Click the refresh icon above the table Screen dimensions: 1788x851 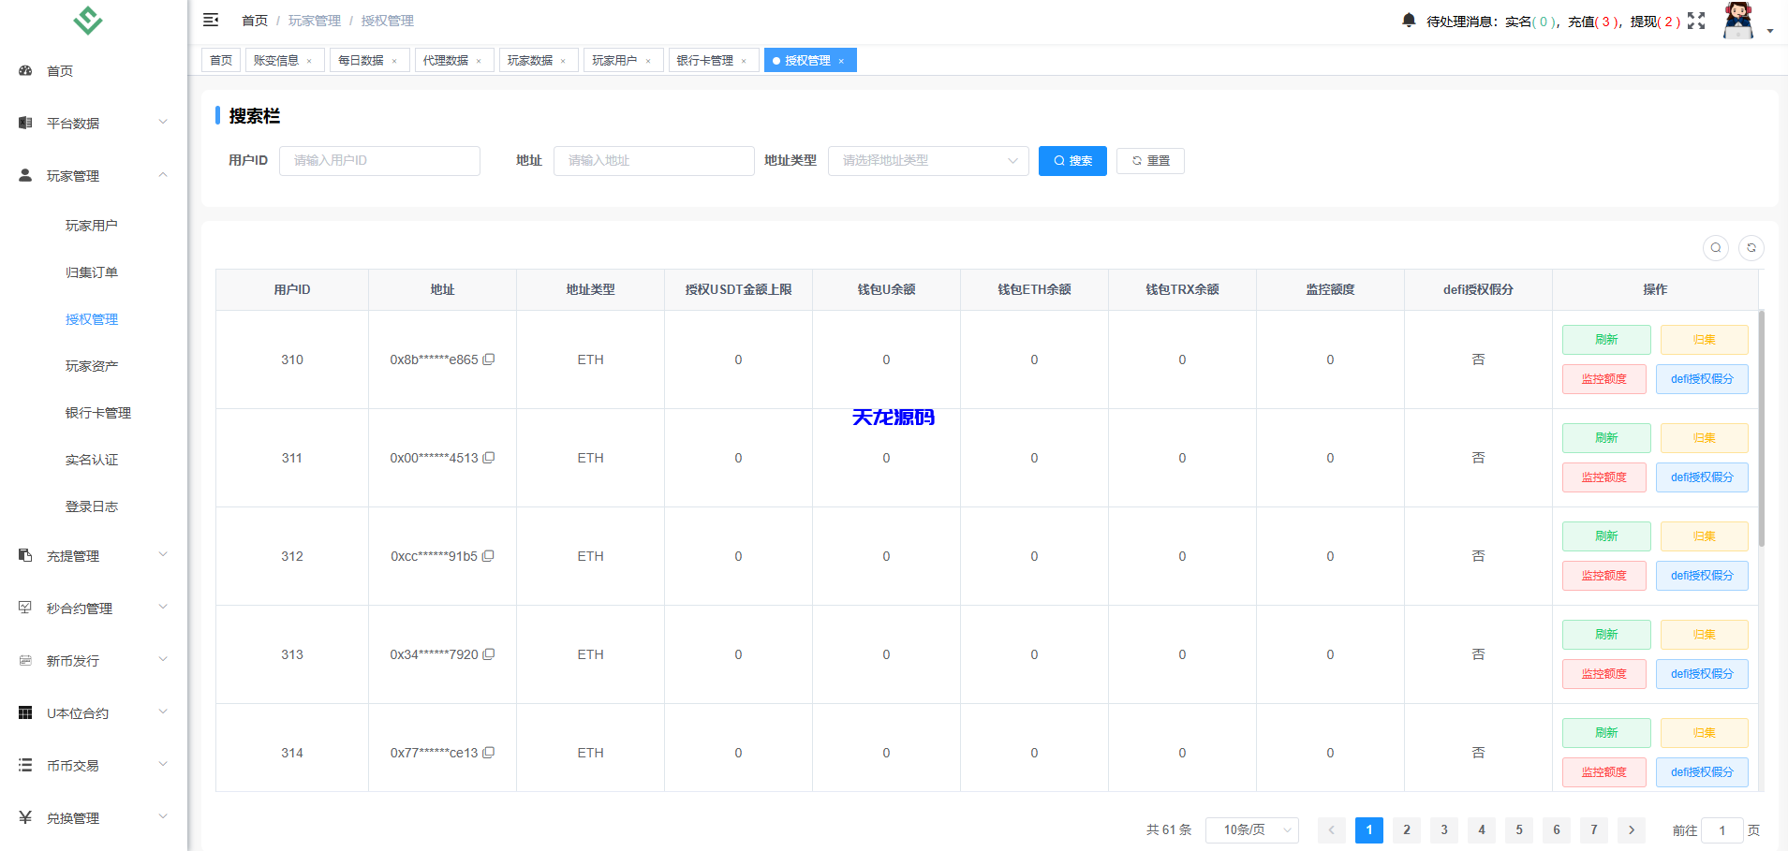pos(1751,247)
